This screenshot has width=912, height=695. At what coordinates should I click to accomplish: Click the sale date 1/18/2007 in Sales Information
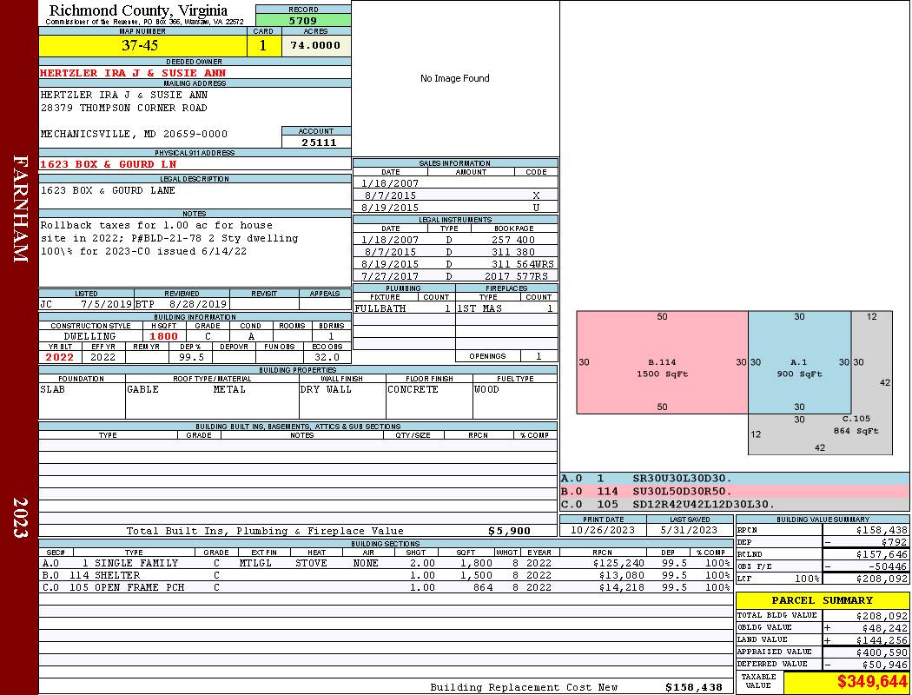[x=390, y=182]
